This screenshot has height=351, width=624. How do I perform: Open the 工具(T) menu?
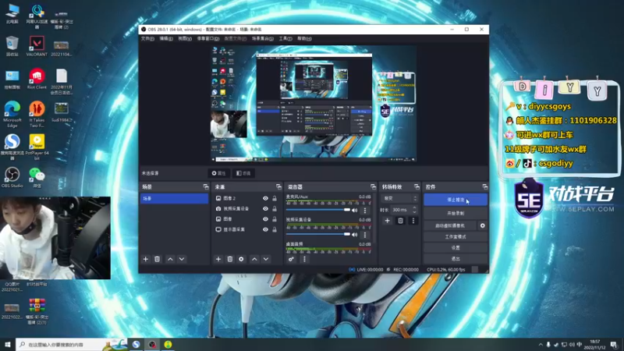285,38
